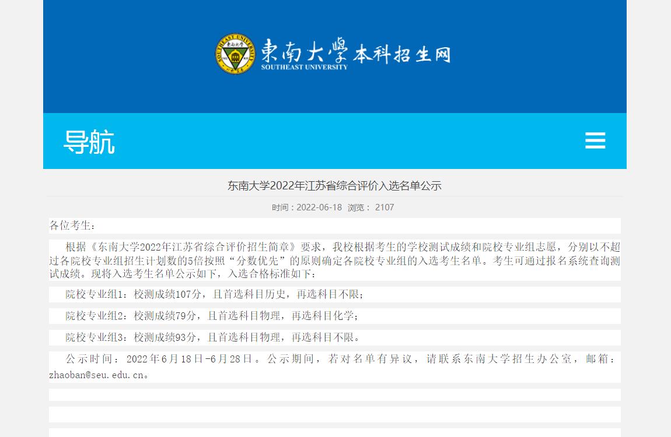Viewport: 671px width, 437px height.
Task: Click the 公示时间 2022年6月18日-6月28日 text
Action: pyautogui.click(x=159, y=359)
